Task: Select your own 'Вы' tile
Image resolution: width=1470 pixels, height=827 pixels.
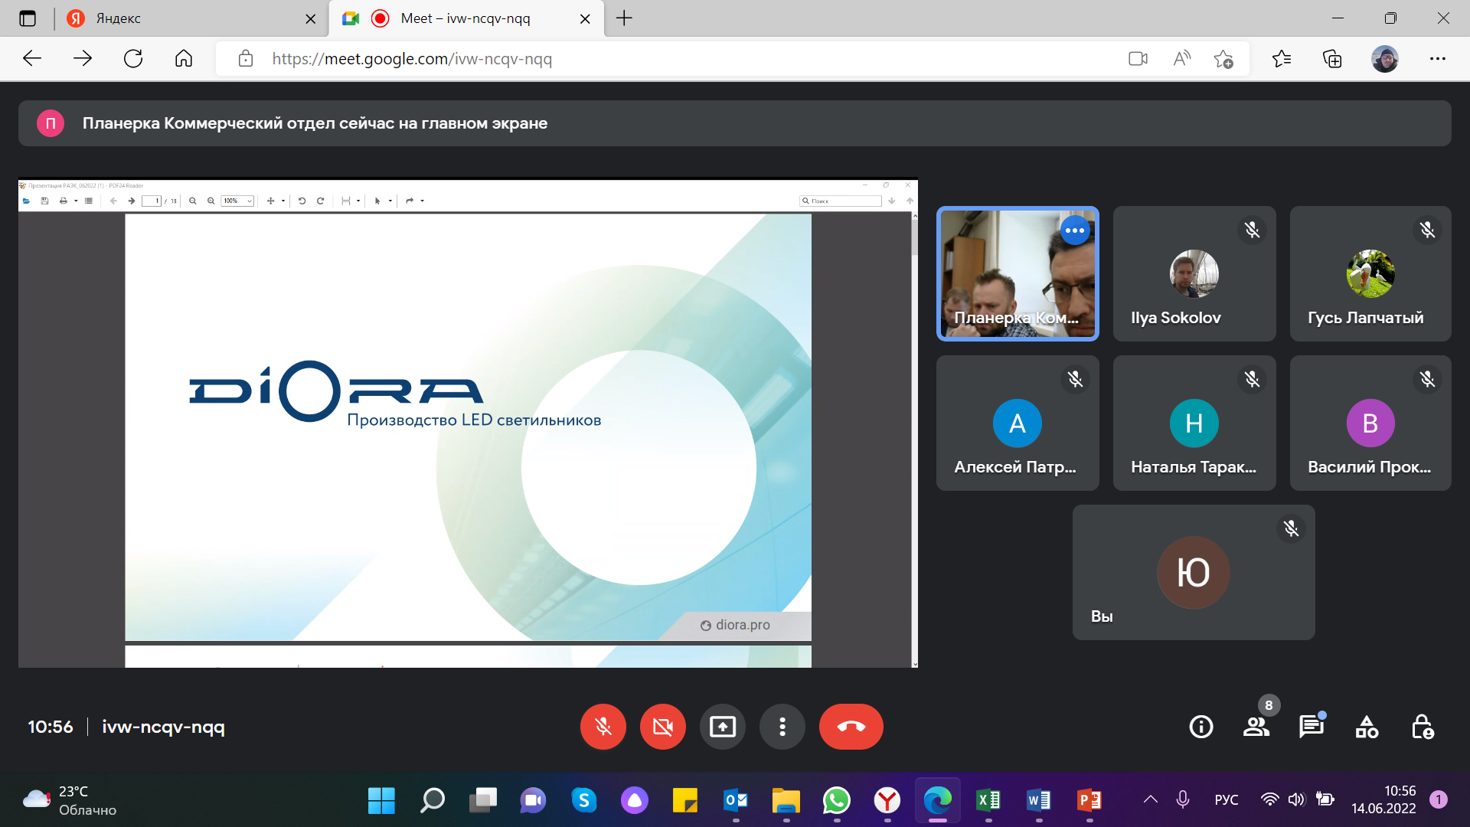Action: point(1194,572)
